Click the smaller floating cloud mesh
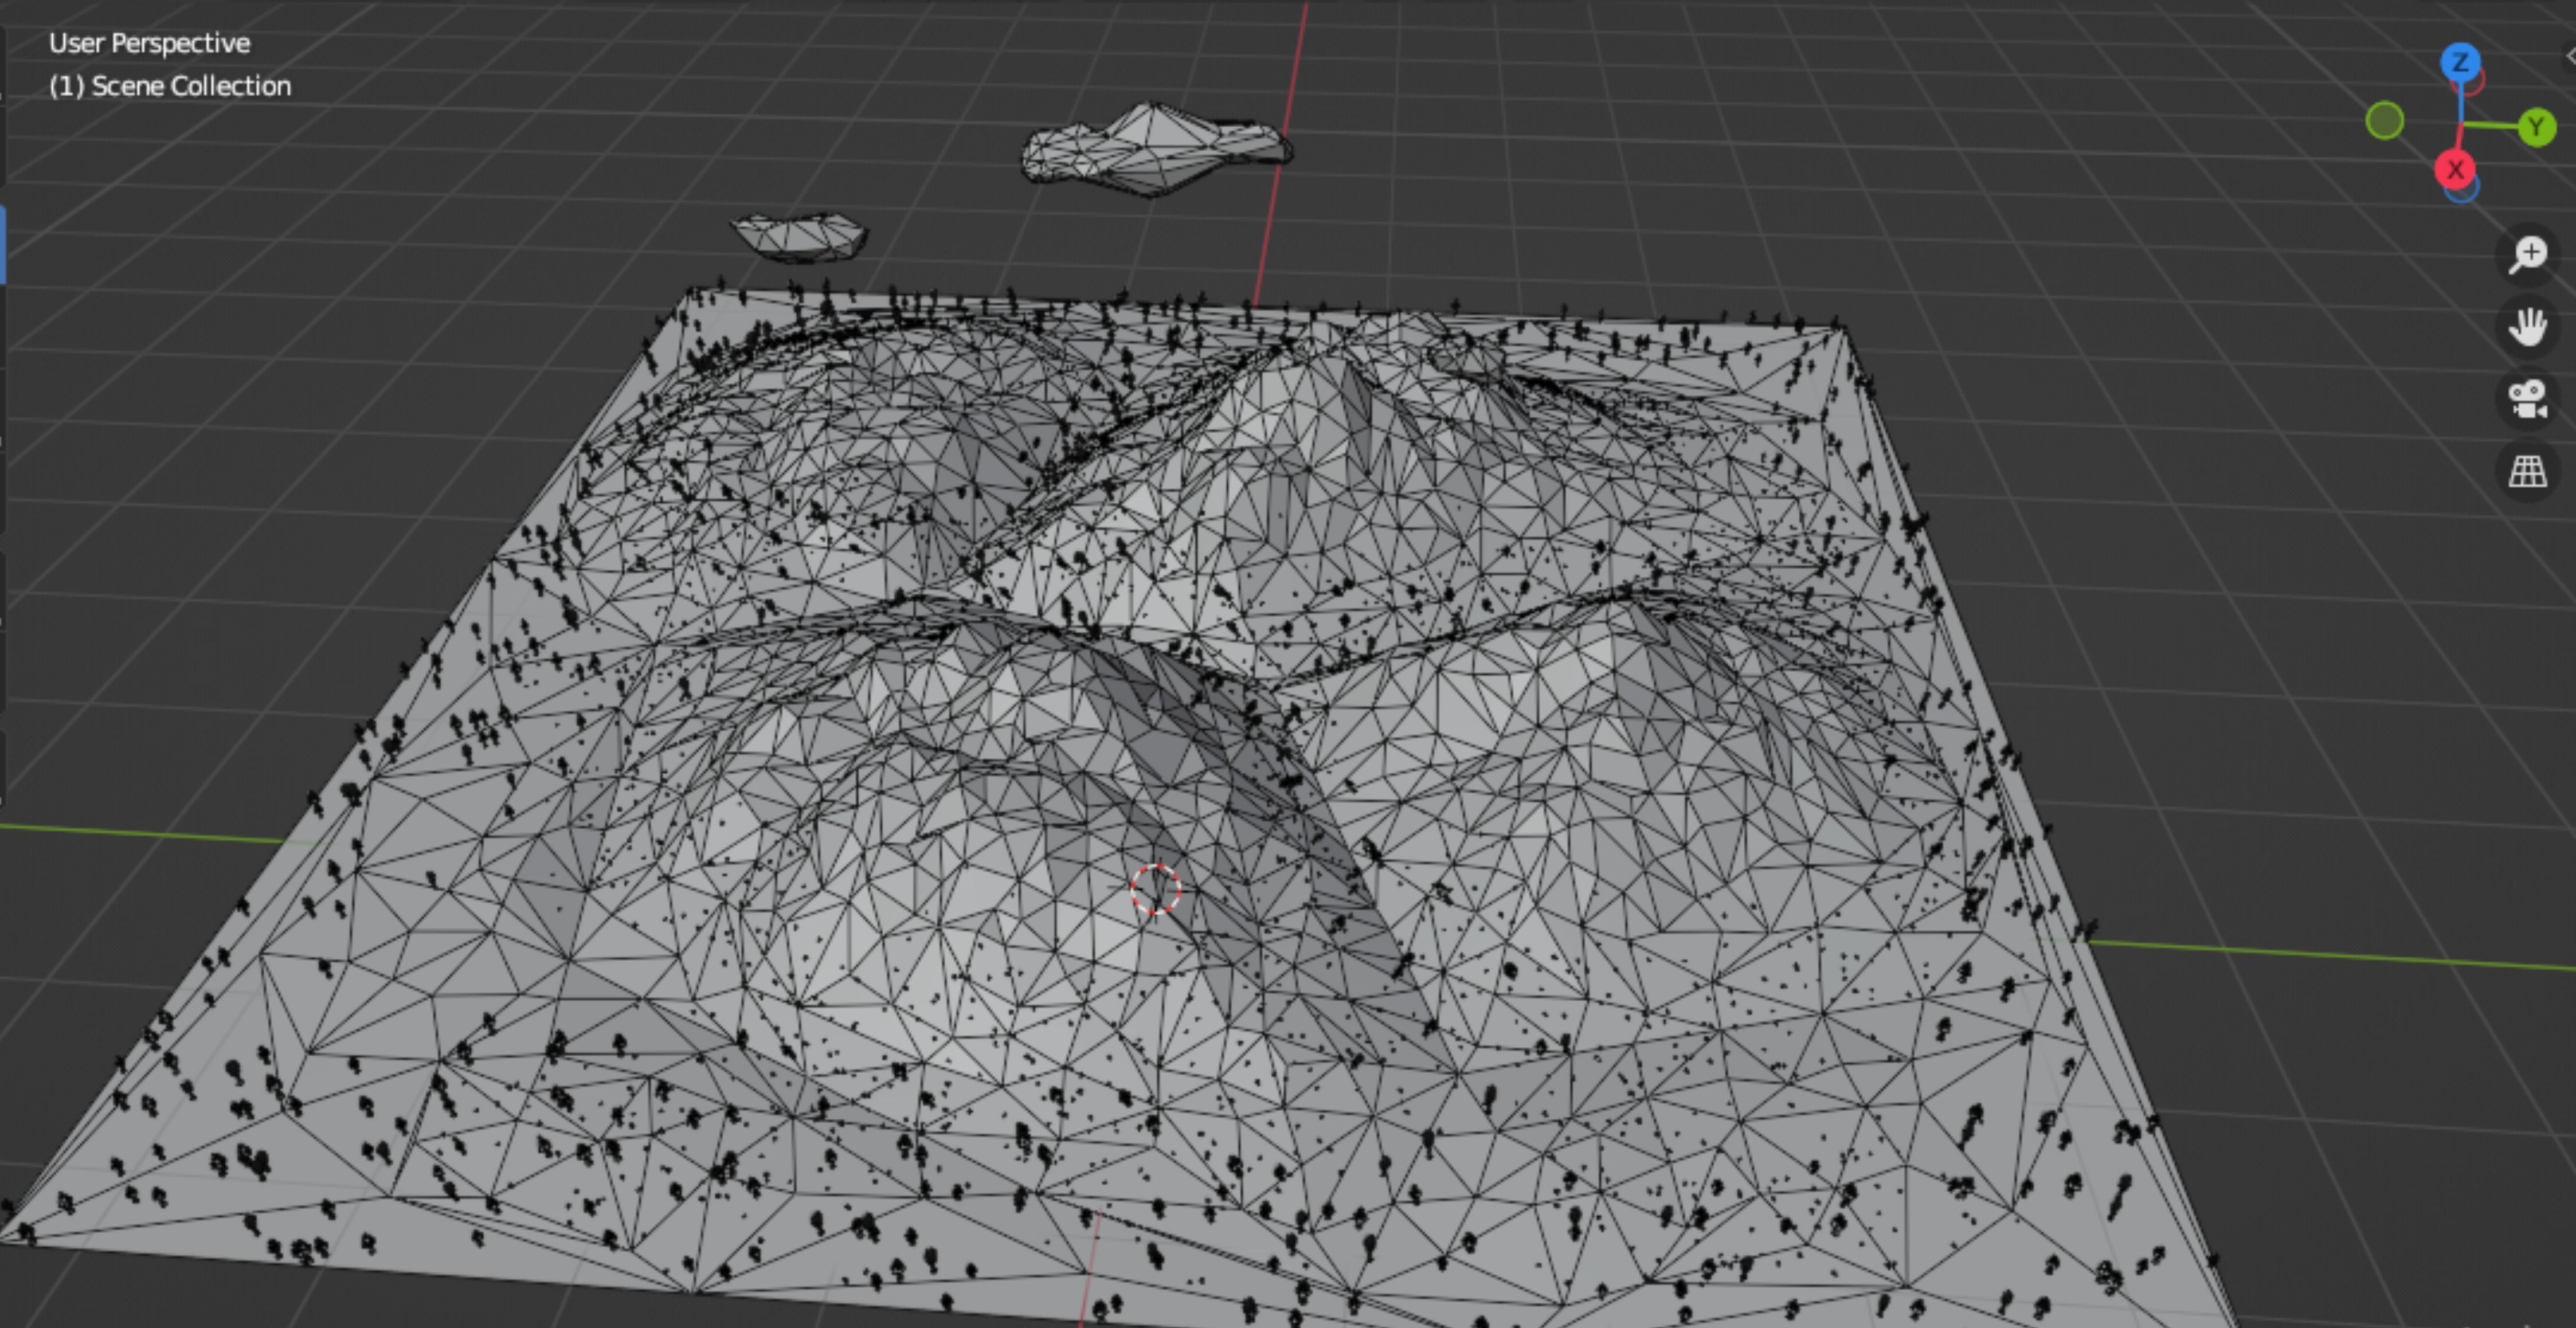2576x1328 pixels. (x=799, y=237)
